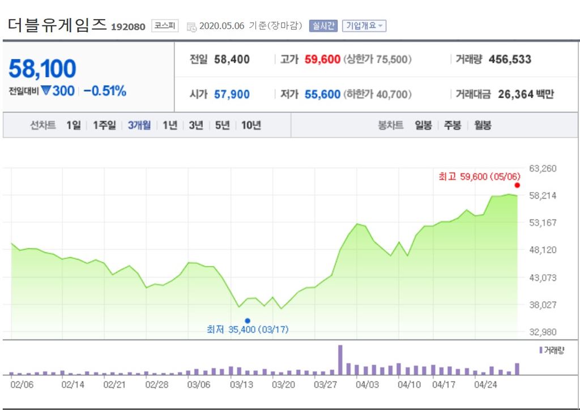Click the 32,980 price axis label

click(x=543, y=332)
